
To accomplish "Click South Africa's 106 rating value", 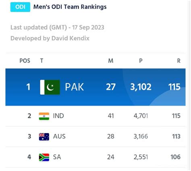I will [x=175, y=157].
